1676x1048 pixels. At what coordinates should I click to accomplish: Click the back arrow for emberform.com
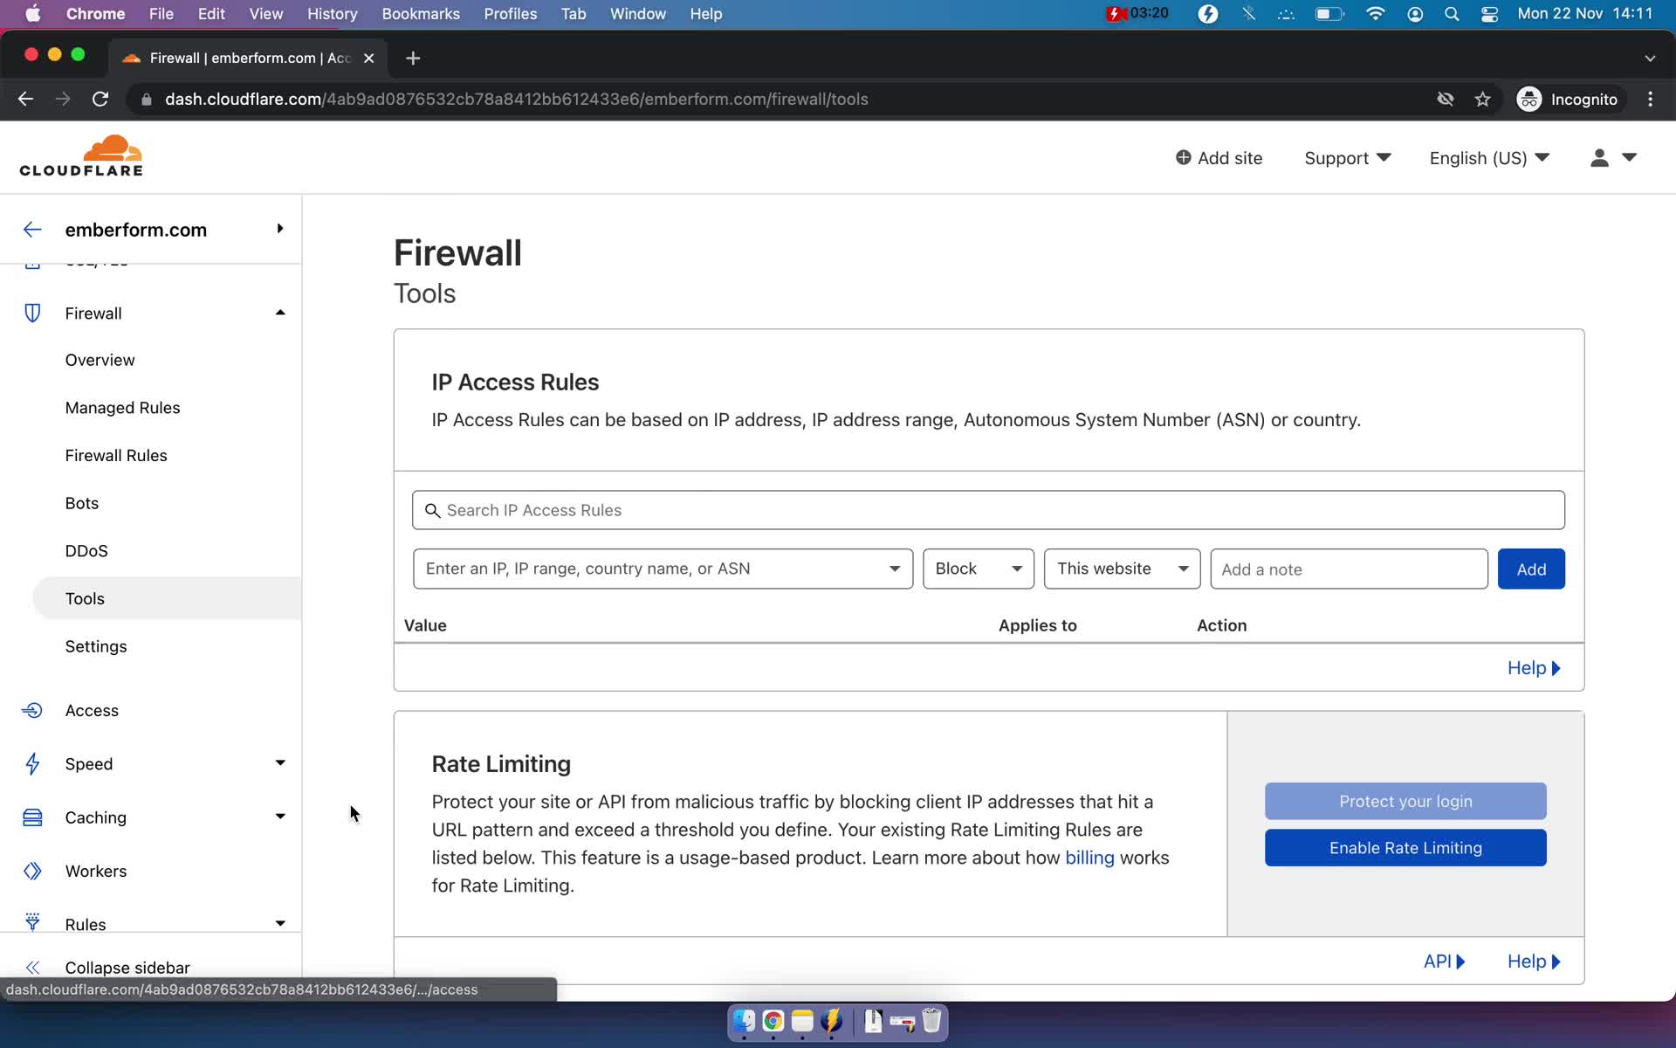[x=31, y=228]
